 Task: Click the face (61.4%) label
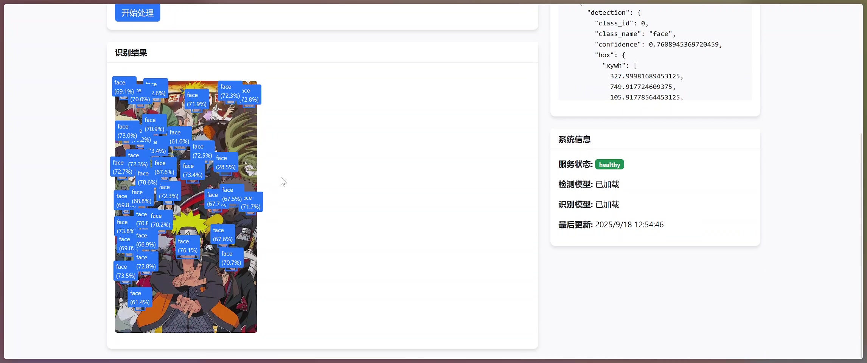pos(140,298)
